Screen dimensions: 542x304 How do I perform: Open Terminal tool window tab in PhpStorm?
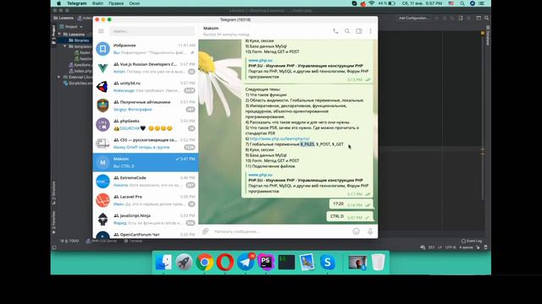coord(134,241)
